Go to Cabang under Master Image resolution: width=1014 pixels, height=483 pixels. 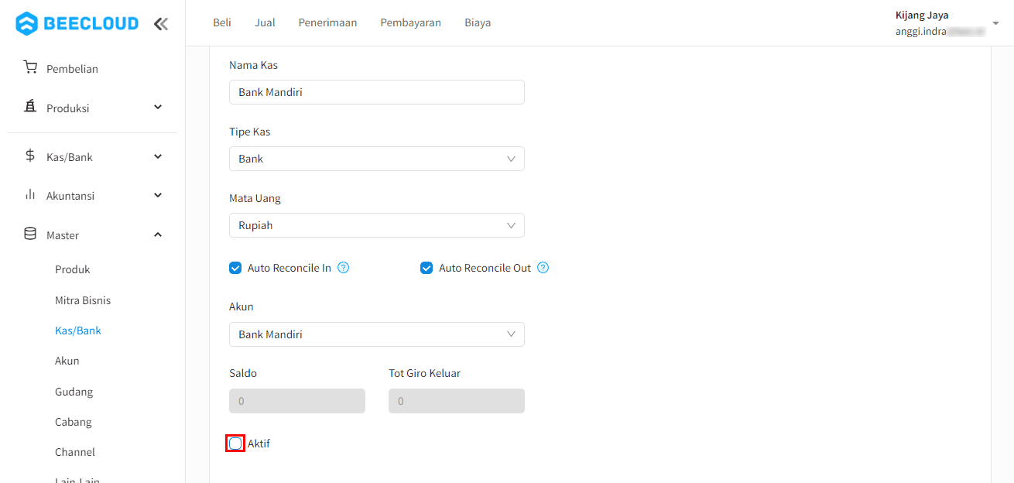[74, 422]
